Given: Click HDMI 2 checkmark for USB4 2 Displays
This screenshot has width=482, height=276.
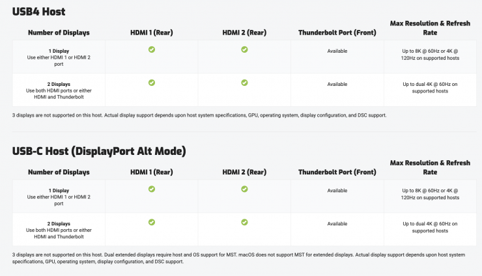Looking at the screenshot, I should (x=244, y=83).
